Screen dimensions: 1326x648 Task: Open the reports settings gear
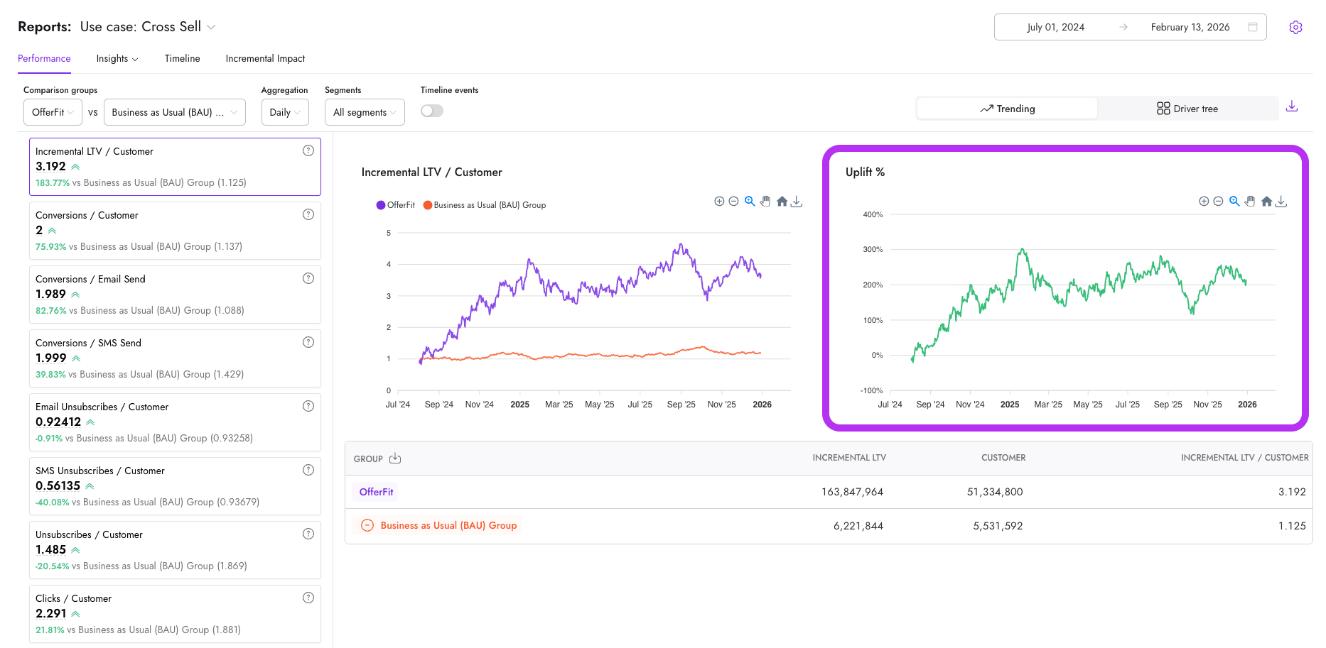click(1295, 26)
